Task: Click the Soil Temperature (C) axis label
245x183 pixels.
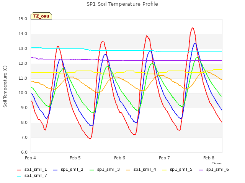Action: [5, 87]
